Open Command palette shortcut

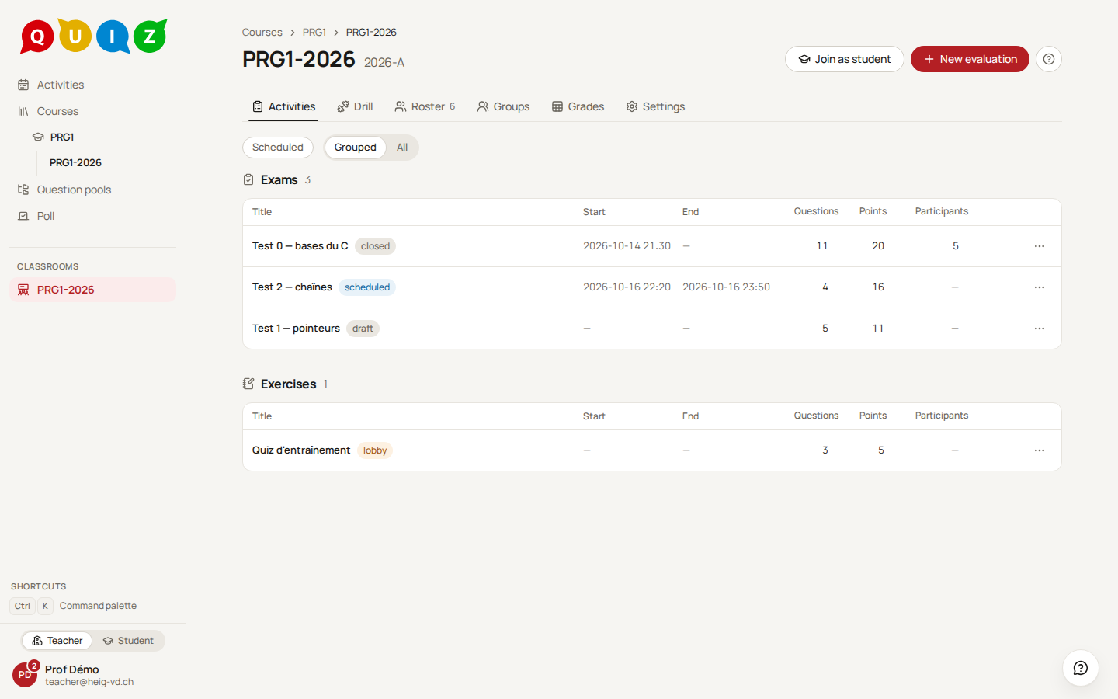[74, 606]
